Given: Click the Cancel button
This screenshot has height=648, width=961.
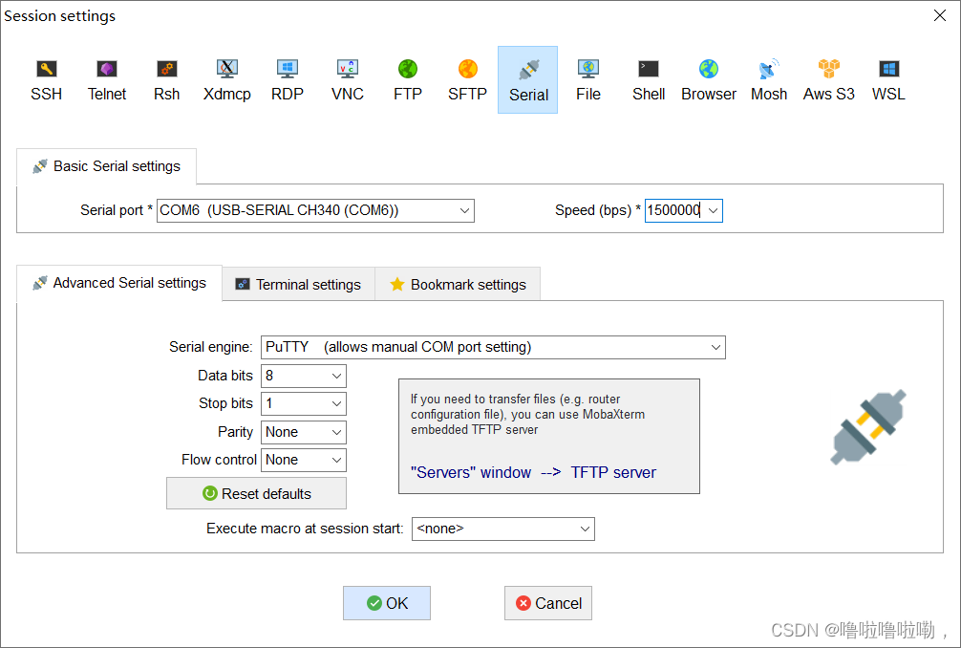Looking at the screenshot, I should [548, 603].
